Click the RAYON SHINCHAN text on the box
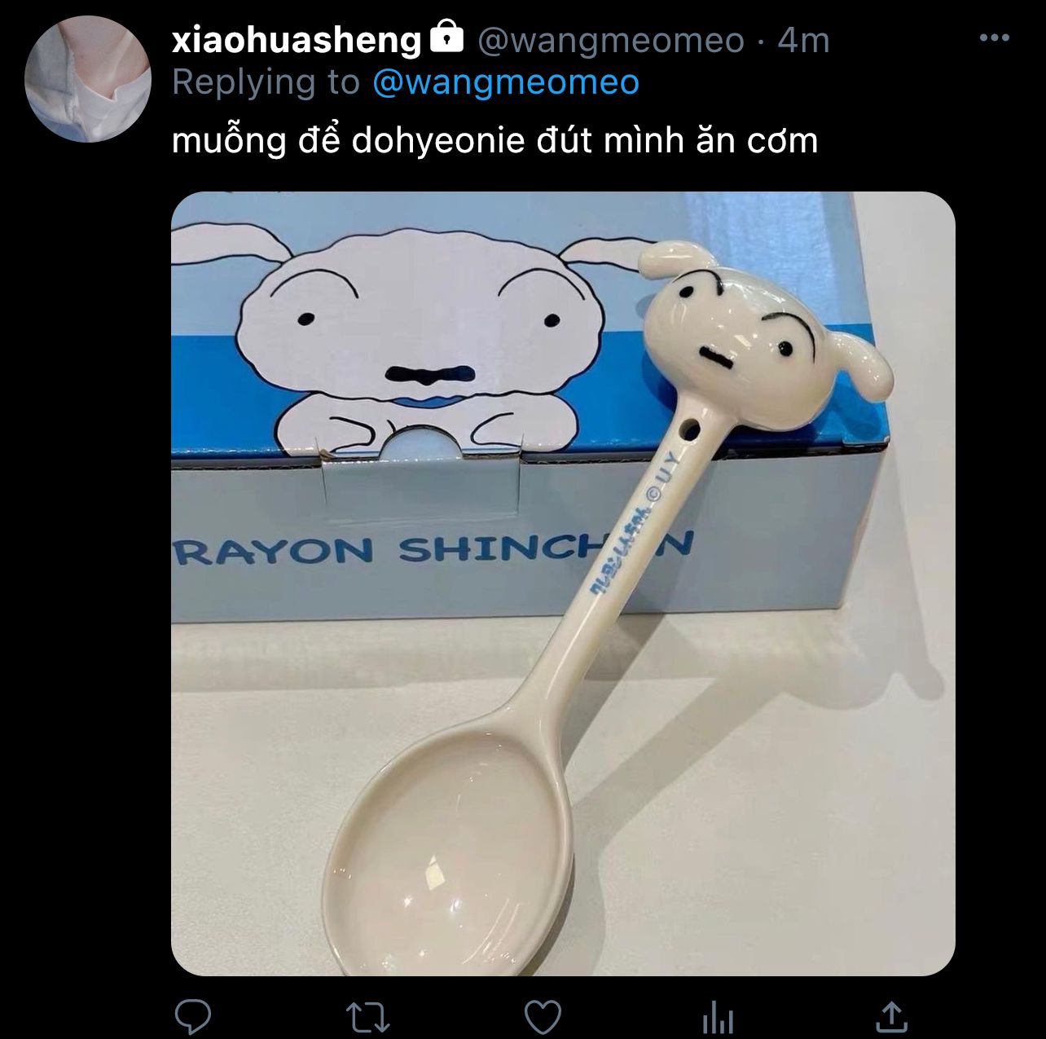Screen dimensions: 1046x1039 click(x=432, y=549)
